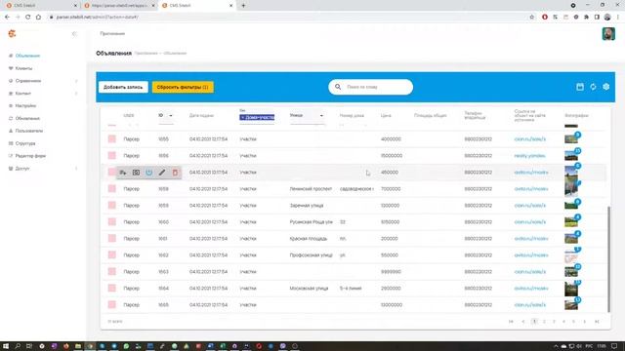Open the user avatar in the page header
Viewport: 625px width, 351px height.
pyautogui.click(x=608, y=34)
